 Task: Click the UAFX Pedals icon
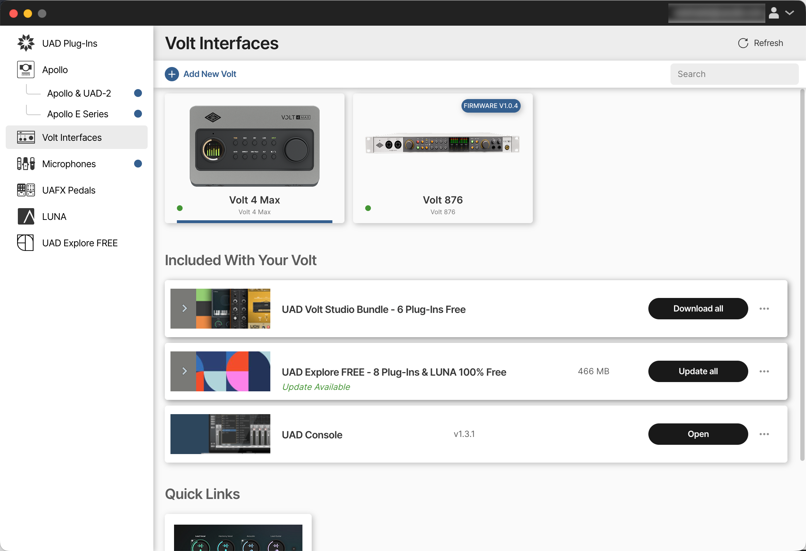26,190
